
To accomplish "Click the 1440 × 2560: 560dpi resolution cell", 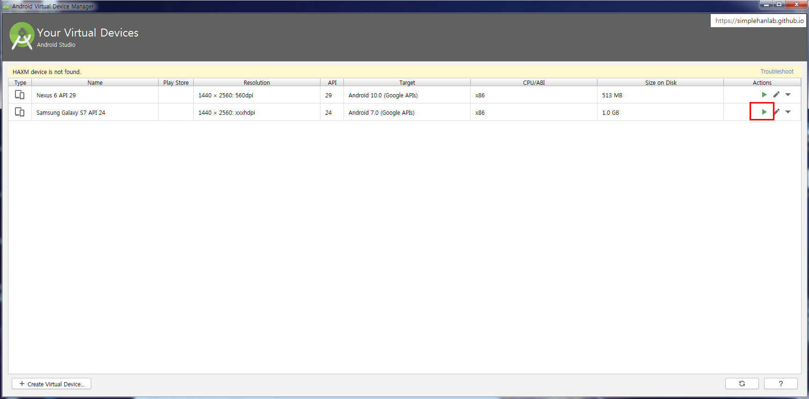I will (257, 95).
